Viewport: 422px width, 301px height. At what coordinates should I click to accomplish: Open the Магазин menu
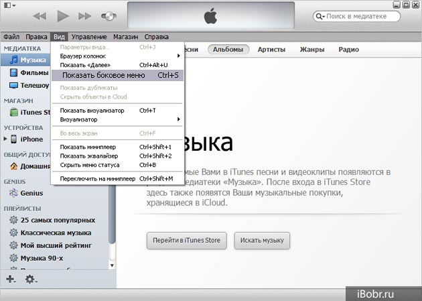pos(126,37)
